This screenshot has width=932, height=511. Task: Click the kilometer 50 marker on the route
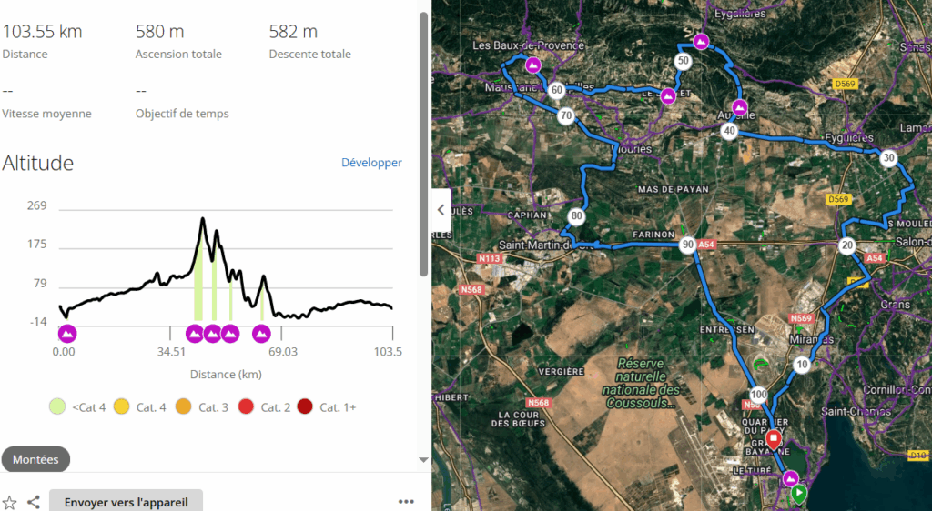[x=683, y=61]
